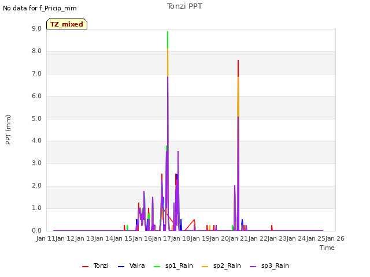Click the green sp1_Rain peak near 9.0
Image resolution: width=370 pixels, height=277 pixels.
(168, 40)
